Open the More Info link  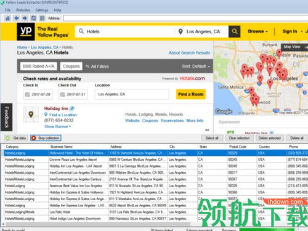click(195, 121)
